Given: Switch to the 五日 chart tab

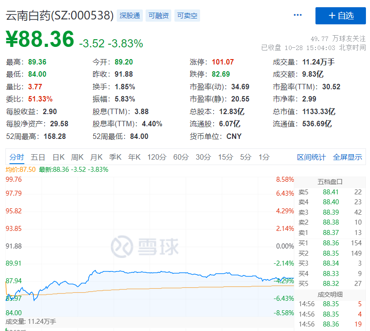Looking at the screenshot, I should tap(38, 157).
